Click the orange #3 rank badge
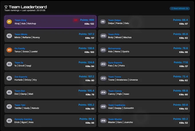 (x=9, y=50)
